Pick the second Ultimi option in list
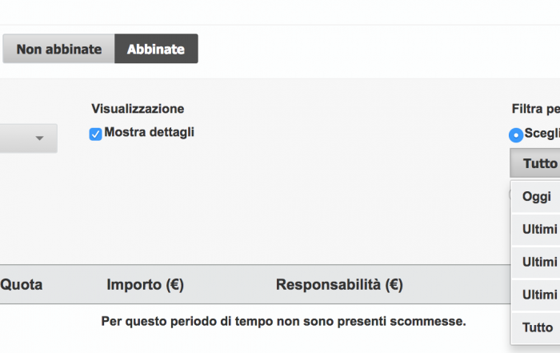The height and width of the screenshot is (353, 560). pyautogui.click(x=538, y=262)
